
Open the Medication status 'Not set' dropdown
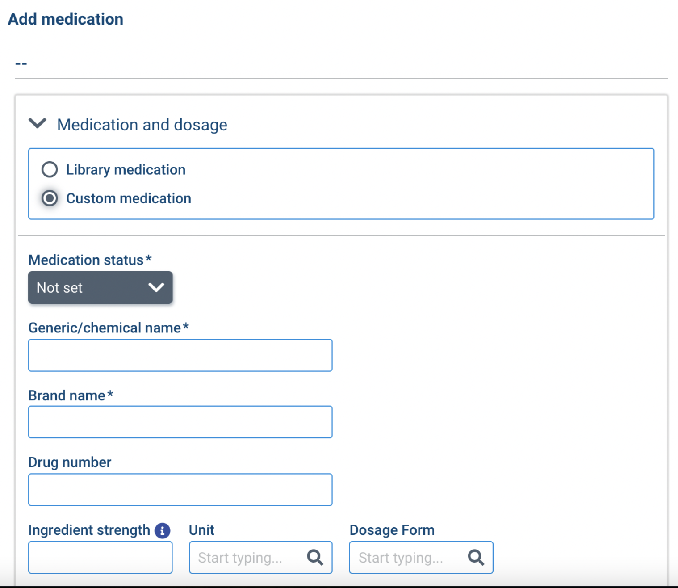100,288
